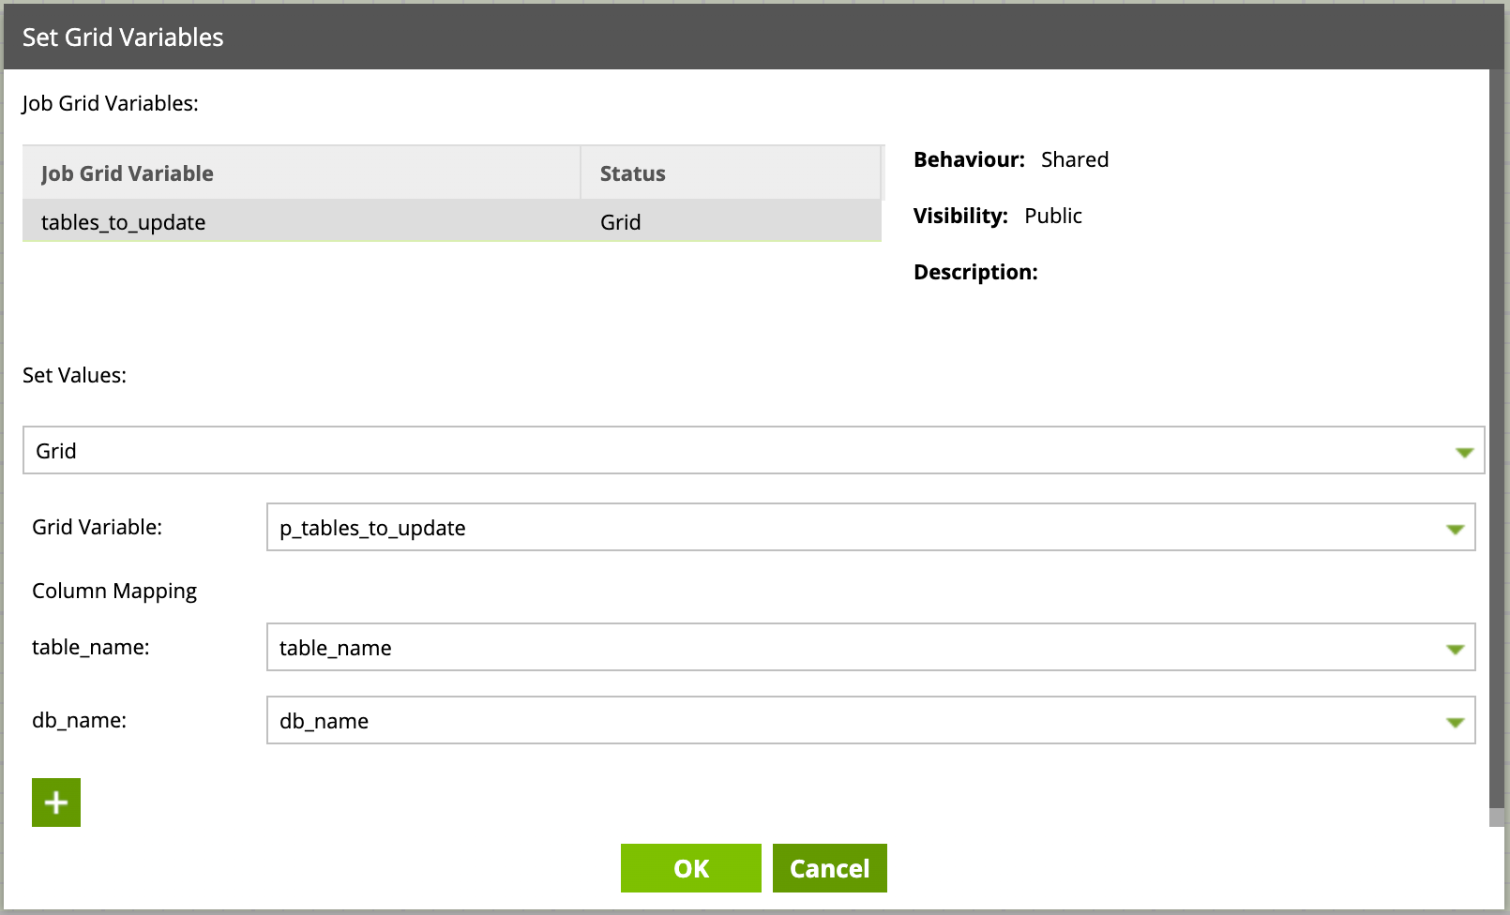
Task: Open the Set Values 'Grid' combo box
Action: [732, 451]
